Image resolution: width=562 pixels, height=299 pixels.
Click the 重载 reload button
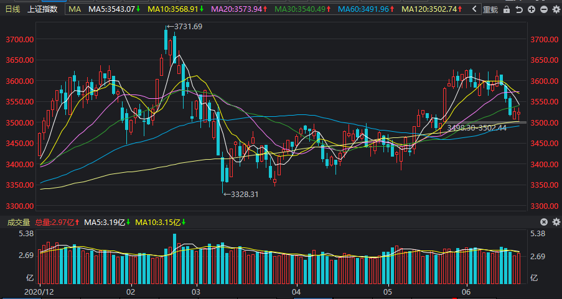click(x=490, y=10)
